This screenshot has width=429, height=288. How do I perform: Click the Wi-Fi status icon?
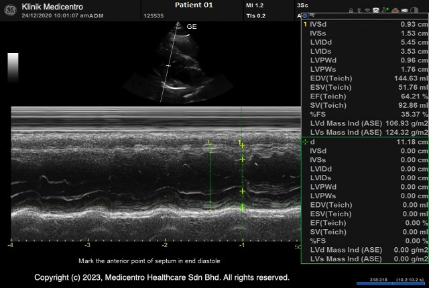(x=367, y=11)
